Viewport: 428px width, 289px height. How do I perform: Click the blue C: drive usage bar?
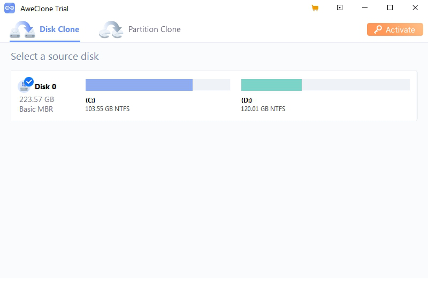[x=139, y=85]
